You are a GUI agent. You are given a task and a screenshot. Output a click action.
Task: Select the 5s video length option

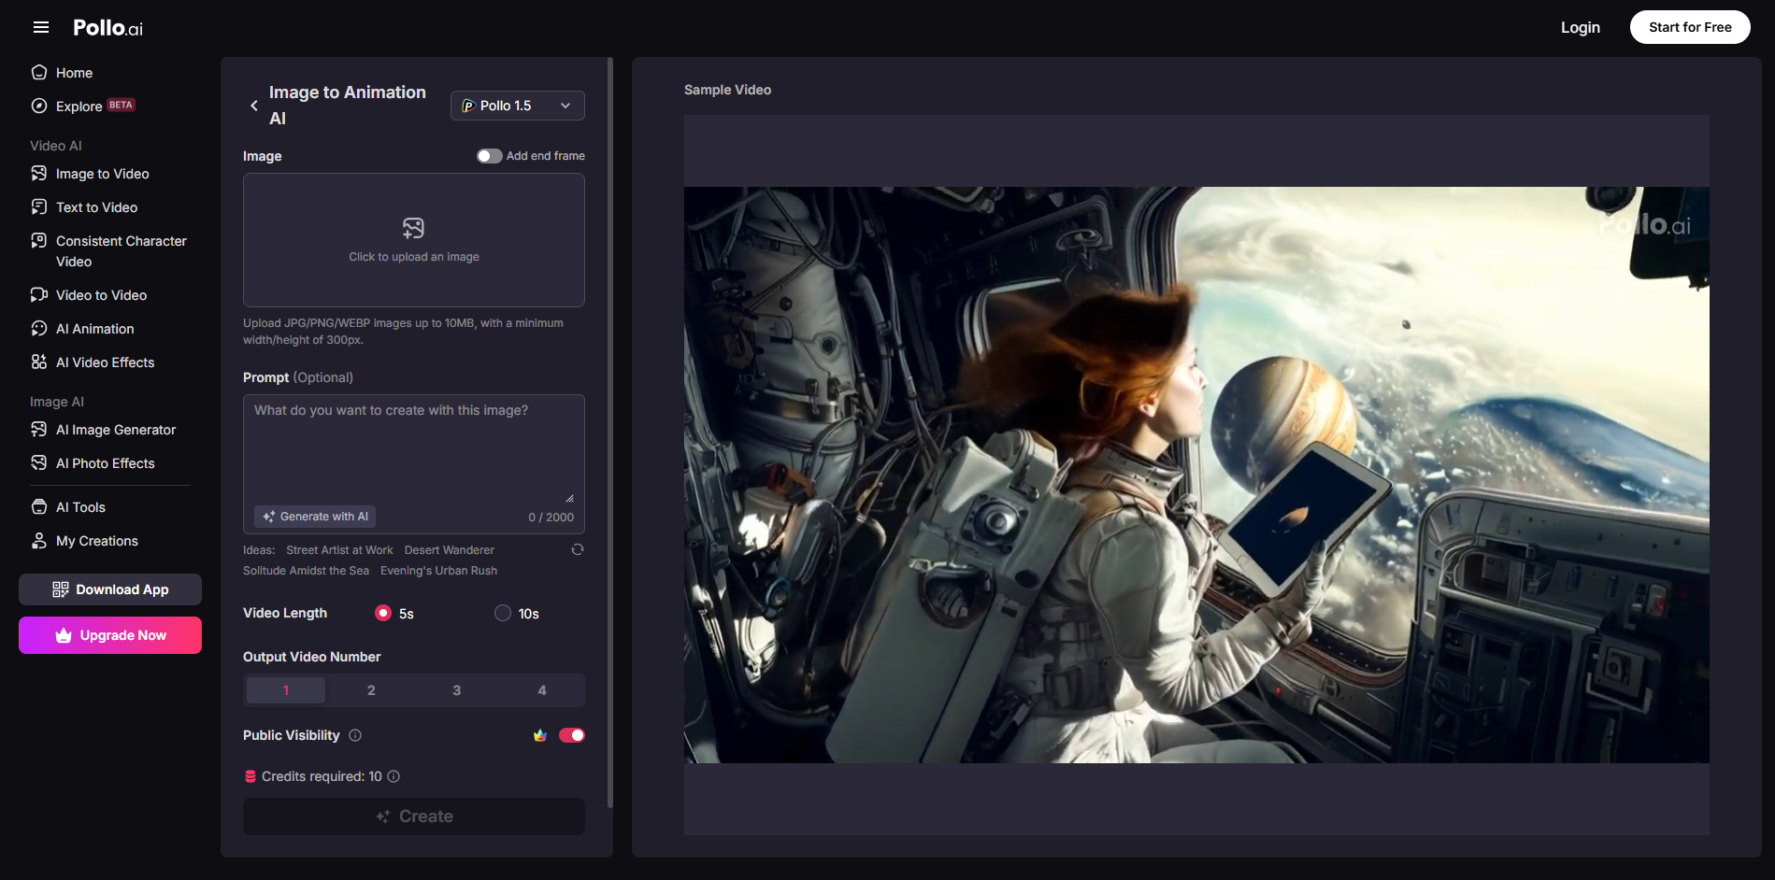pyautogui.click(x=383, y=613)
